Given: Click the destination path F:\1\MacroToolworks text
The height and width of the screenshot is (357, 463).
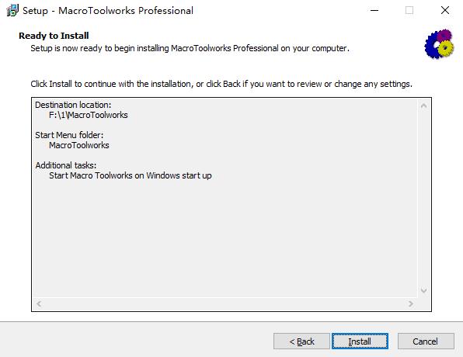Looking at the screenshot, I should pos(89,115).
